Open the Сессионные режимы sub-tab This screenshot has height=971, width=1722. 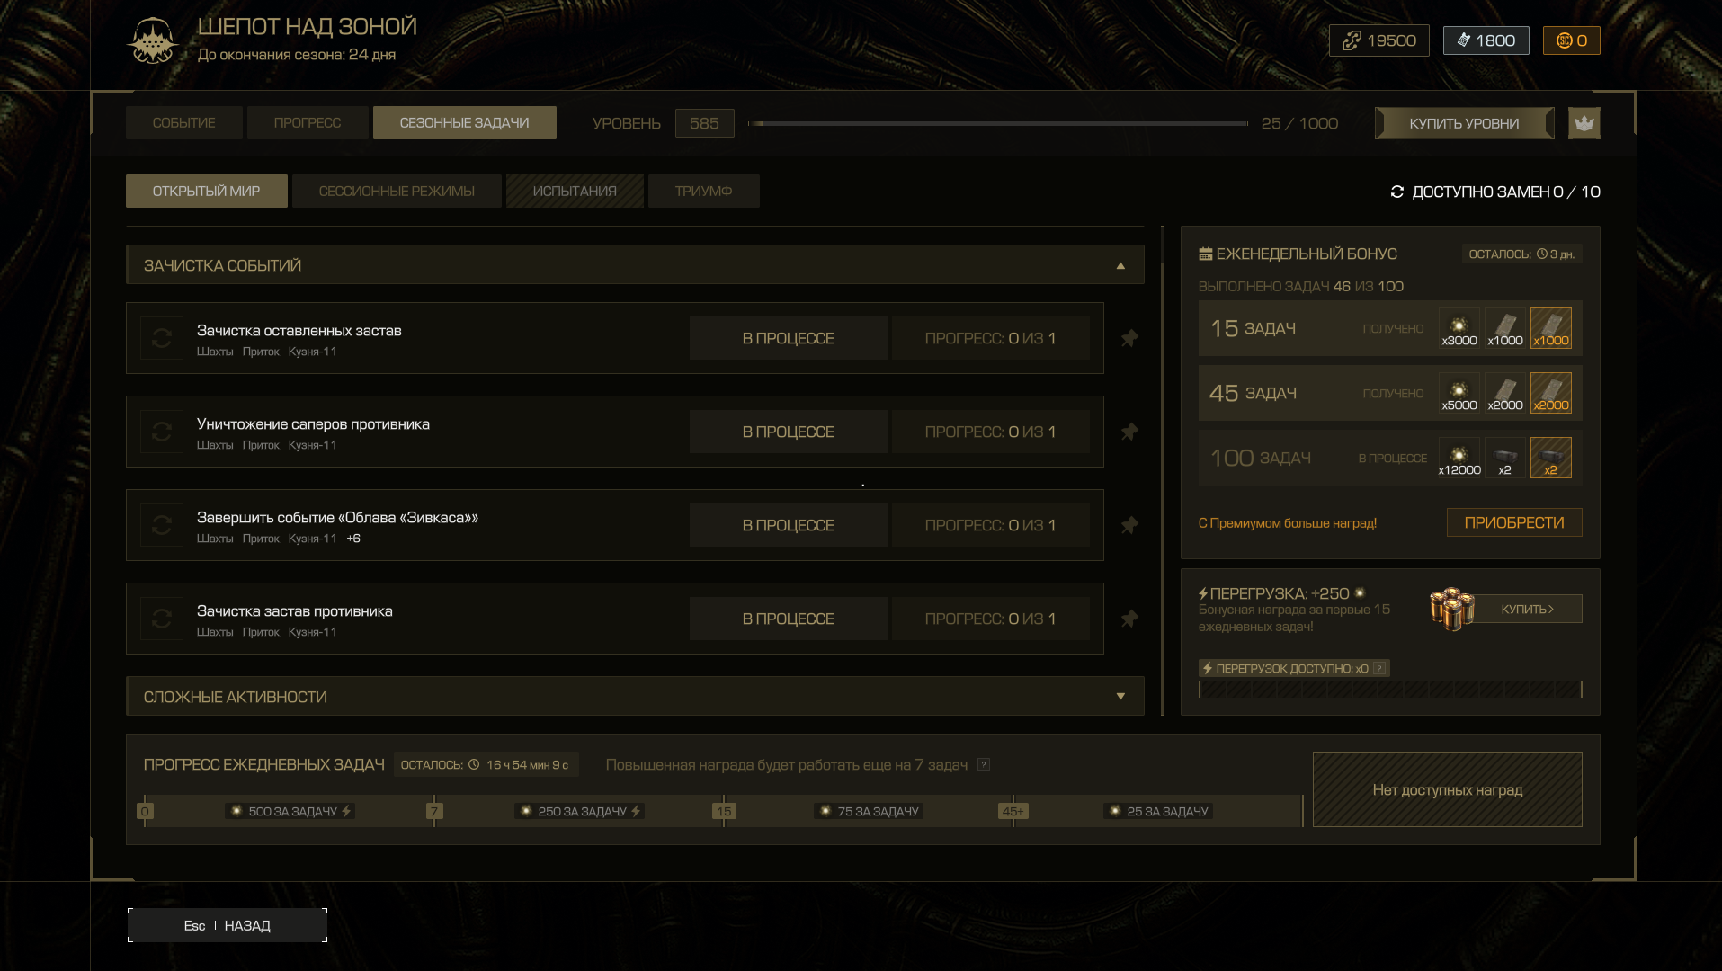tap(397, 192)
